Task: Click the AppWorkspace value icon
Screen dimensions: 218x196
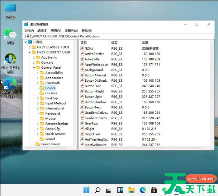Action: coord(82,64)
